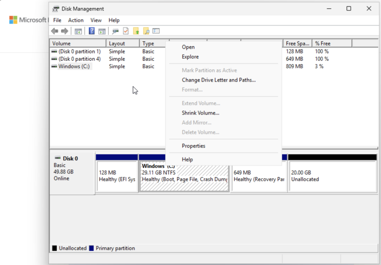Sort by the Volume column header
The width and height of the screenshot is (381, 265).
pyautogui.click(x=78, y=43)
